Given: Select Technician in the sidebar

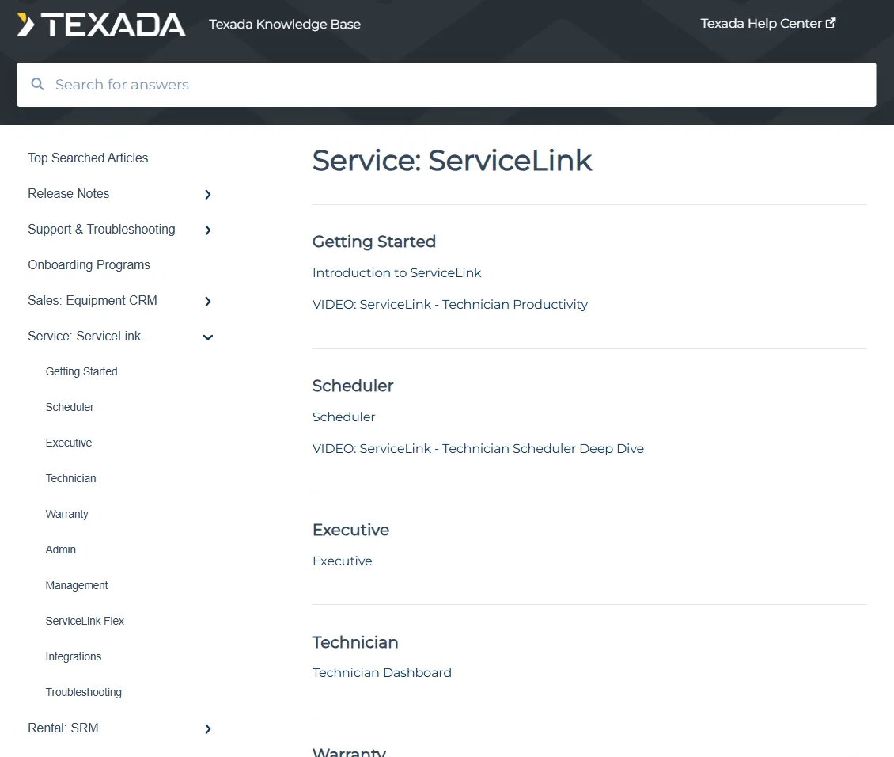Looking at the screenshot, I should (70, 478).
